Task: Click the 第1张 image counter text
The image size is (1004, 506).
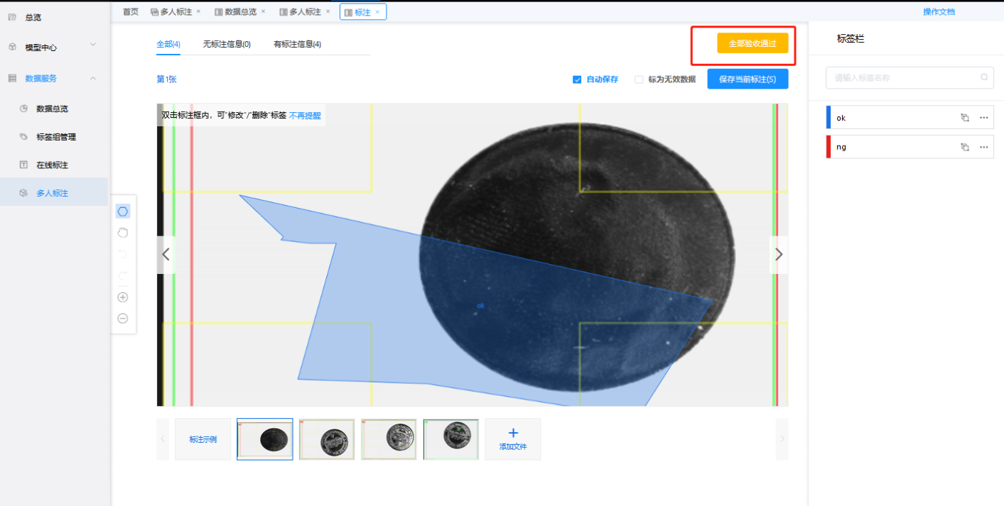Action: click(x=166, y=79)
